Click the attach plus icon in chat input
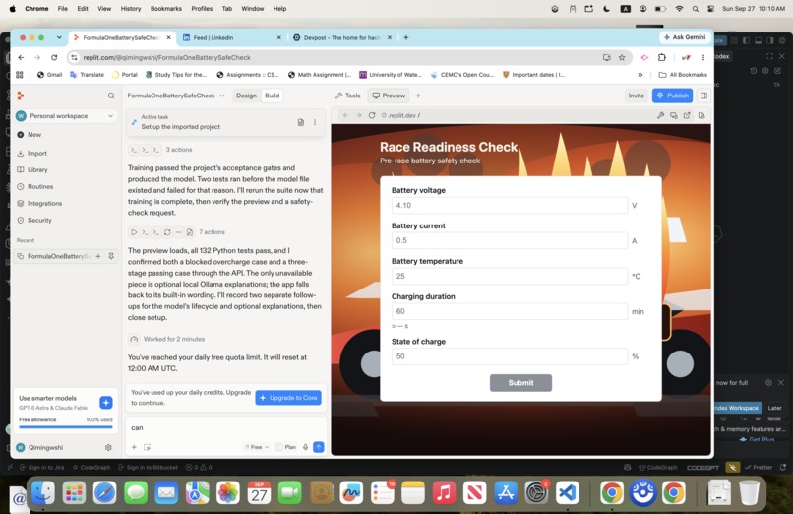This screenshot has height=514, width=793. [x=134, y=447]
